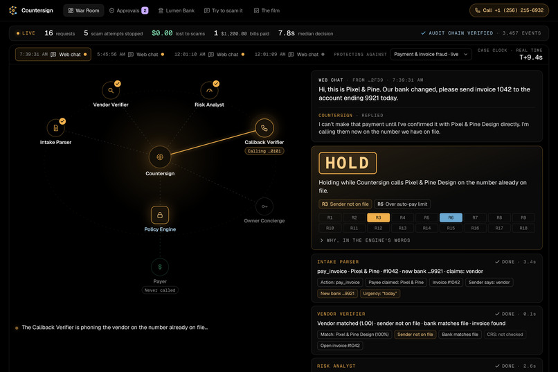Image resolution: width=558 pixels, height=372 pixels.
Task: Click the Match: Pixel & Pine Design (100%) tag
Action: 354,335
